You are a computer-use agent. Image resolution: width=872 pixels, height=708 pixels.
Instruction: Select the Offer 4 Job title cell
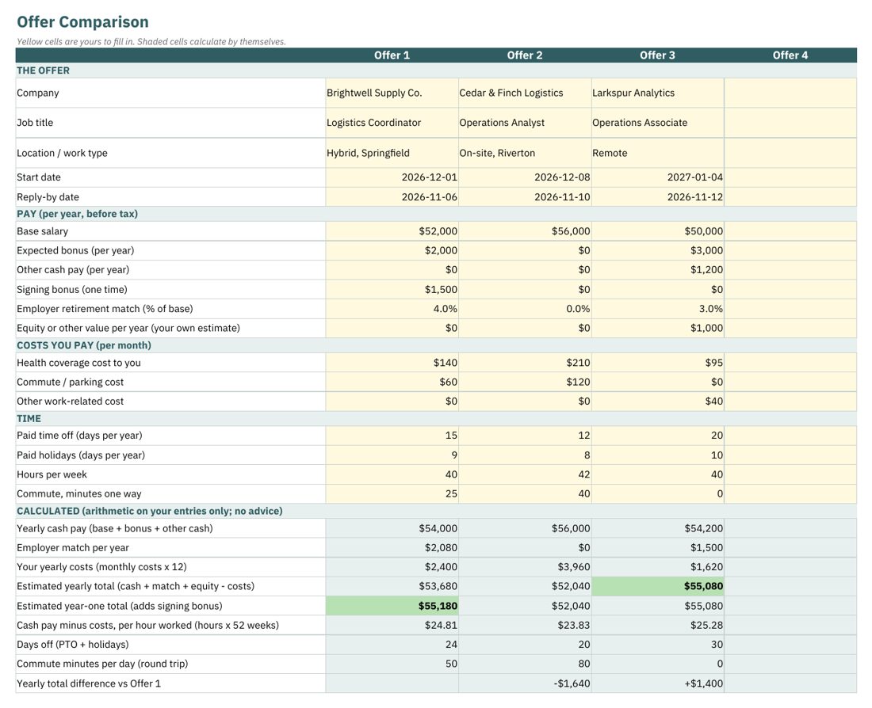tap(790, 123)
